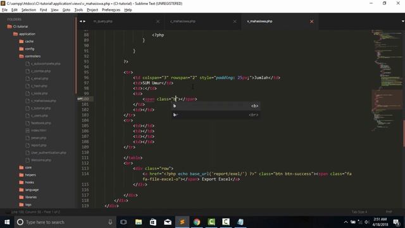Open c_mahasiswa.php in sidebar
Viewport: 405px width, 228px height.
tap(44, 101)
